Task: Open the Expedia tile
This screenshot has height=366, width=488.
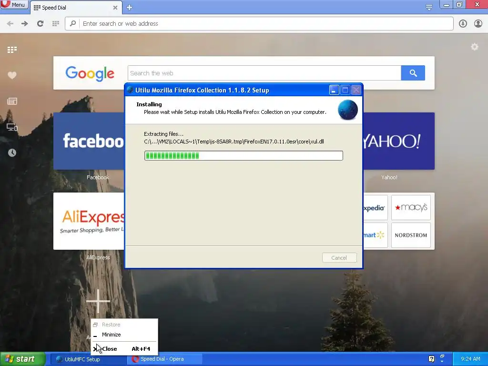Action: 376,208
